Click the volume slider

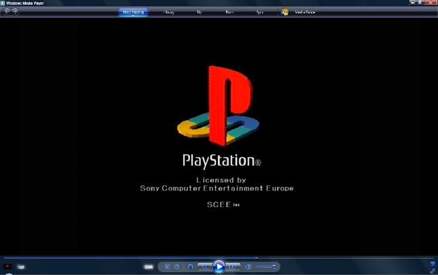[265, 267]
